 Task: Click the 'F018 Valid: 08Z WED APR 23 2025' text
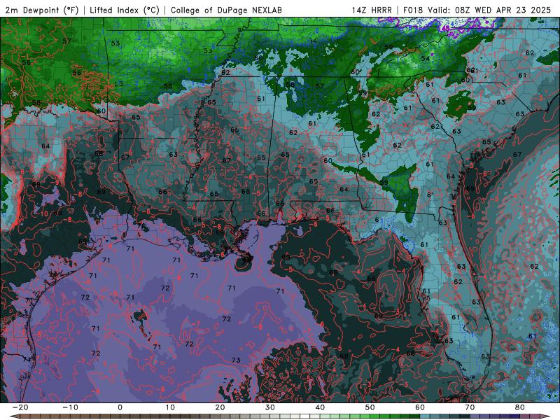[477, 10]
